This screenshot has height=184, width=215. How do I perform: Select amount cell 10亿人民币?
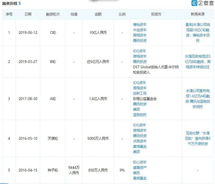click(98, 33)
